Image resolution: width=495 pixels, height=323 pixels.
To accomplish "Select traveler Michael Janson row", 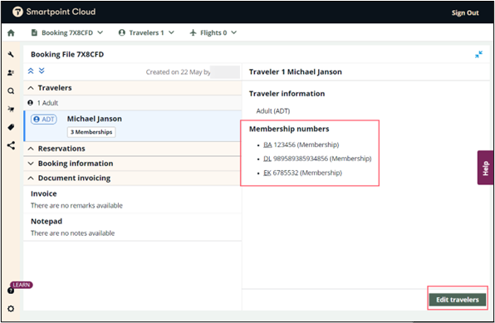I will [133, 125].
